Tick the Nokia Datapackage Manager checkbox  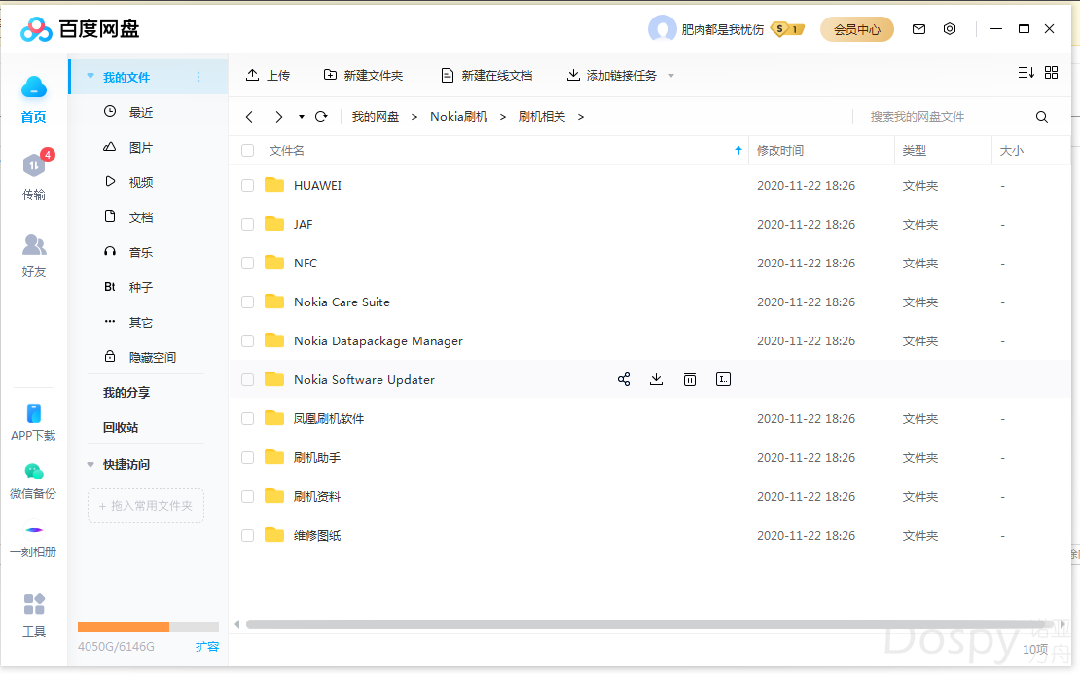click(x=248, y=340)
